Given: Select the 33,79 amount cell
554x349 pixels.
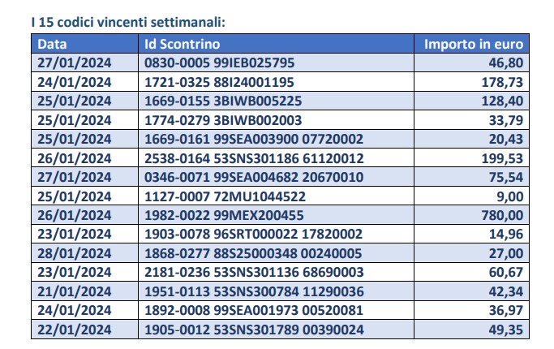Looking at the screenshot, I should pyautogui.click(x=471, y=120).
